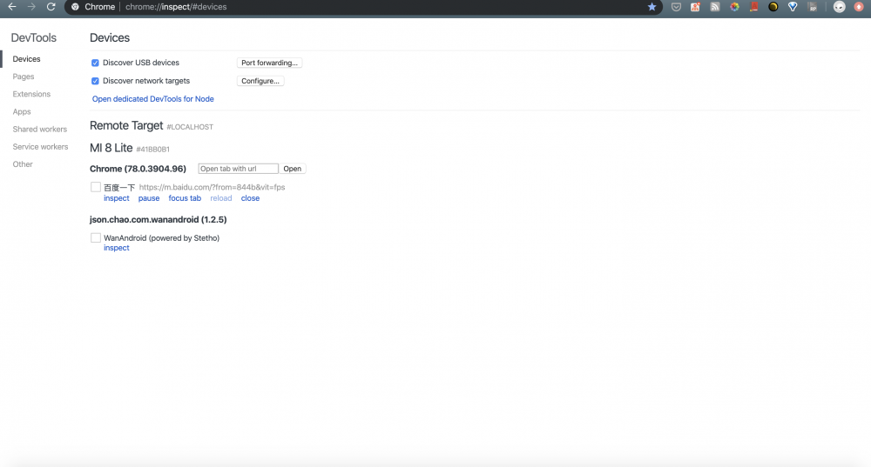Select Other in the sidebar

(23, 164)
